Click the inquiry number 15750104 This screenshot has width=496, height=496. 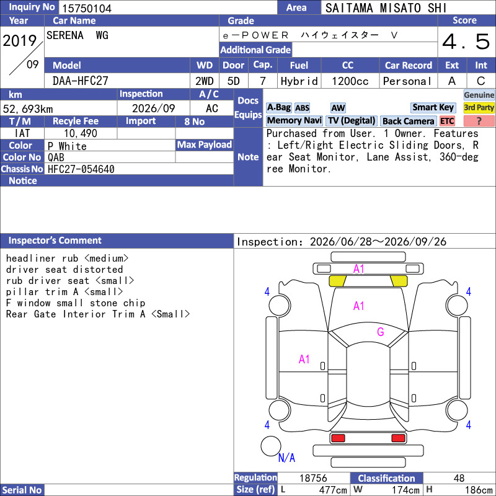coord(87,8)
